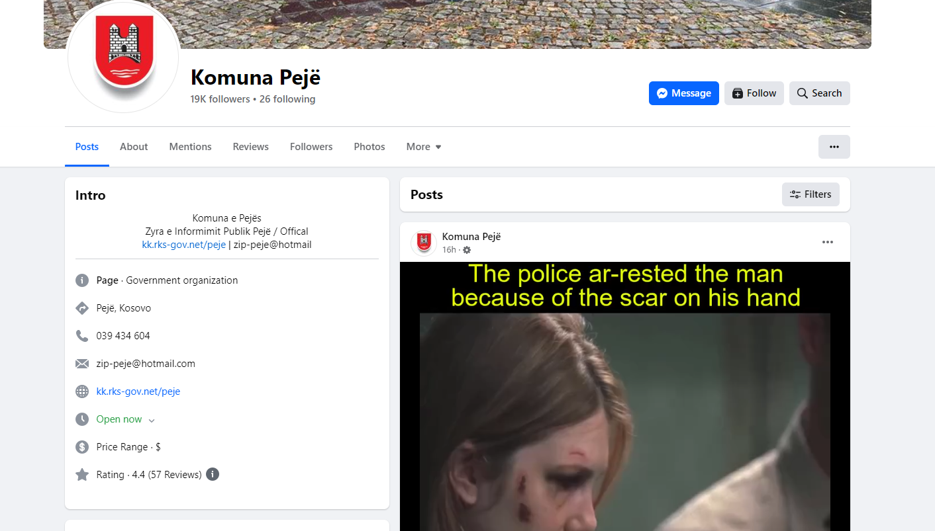Screen dimensions: 935x531
Task: Click the Price Range dollar icon
Action: pos(82,447)
